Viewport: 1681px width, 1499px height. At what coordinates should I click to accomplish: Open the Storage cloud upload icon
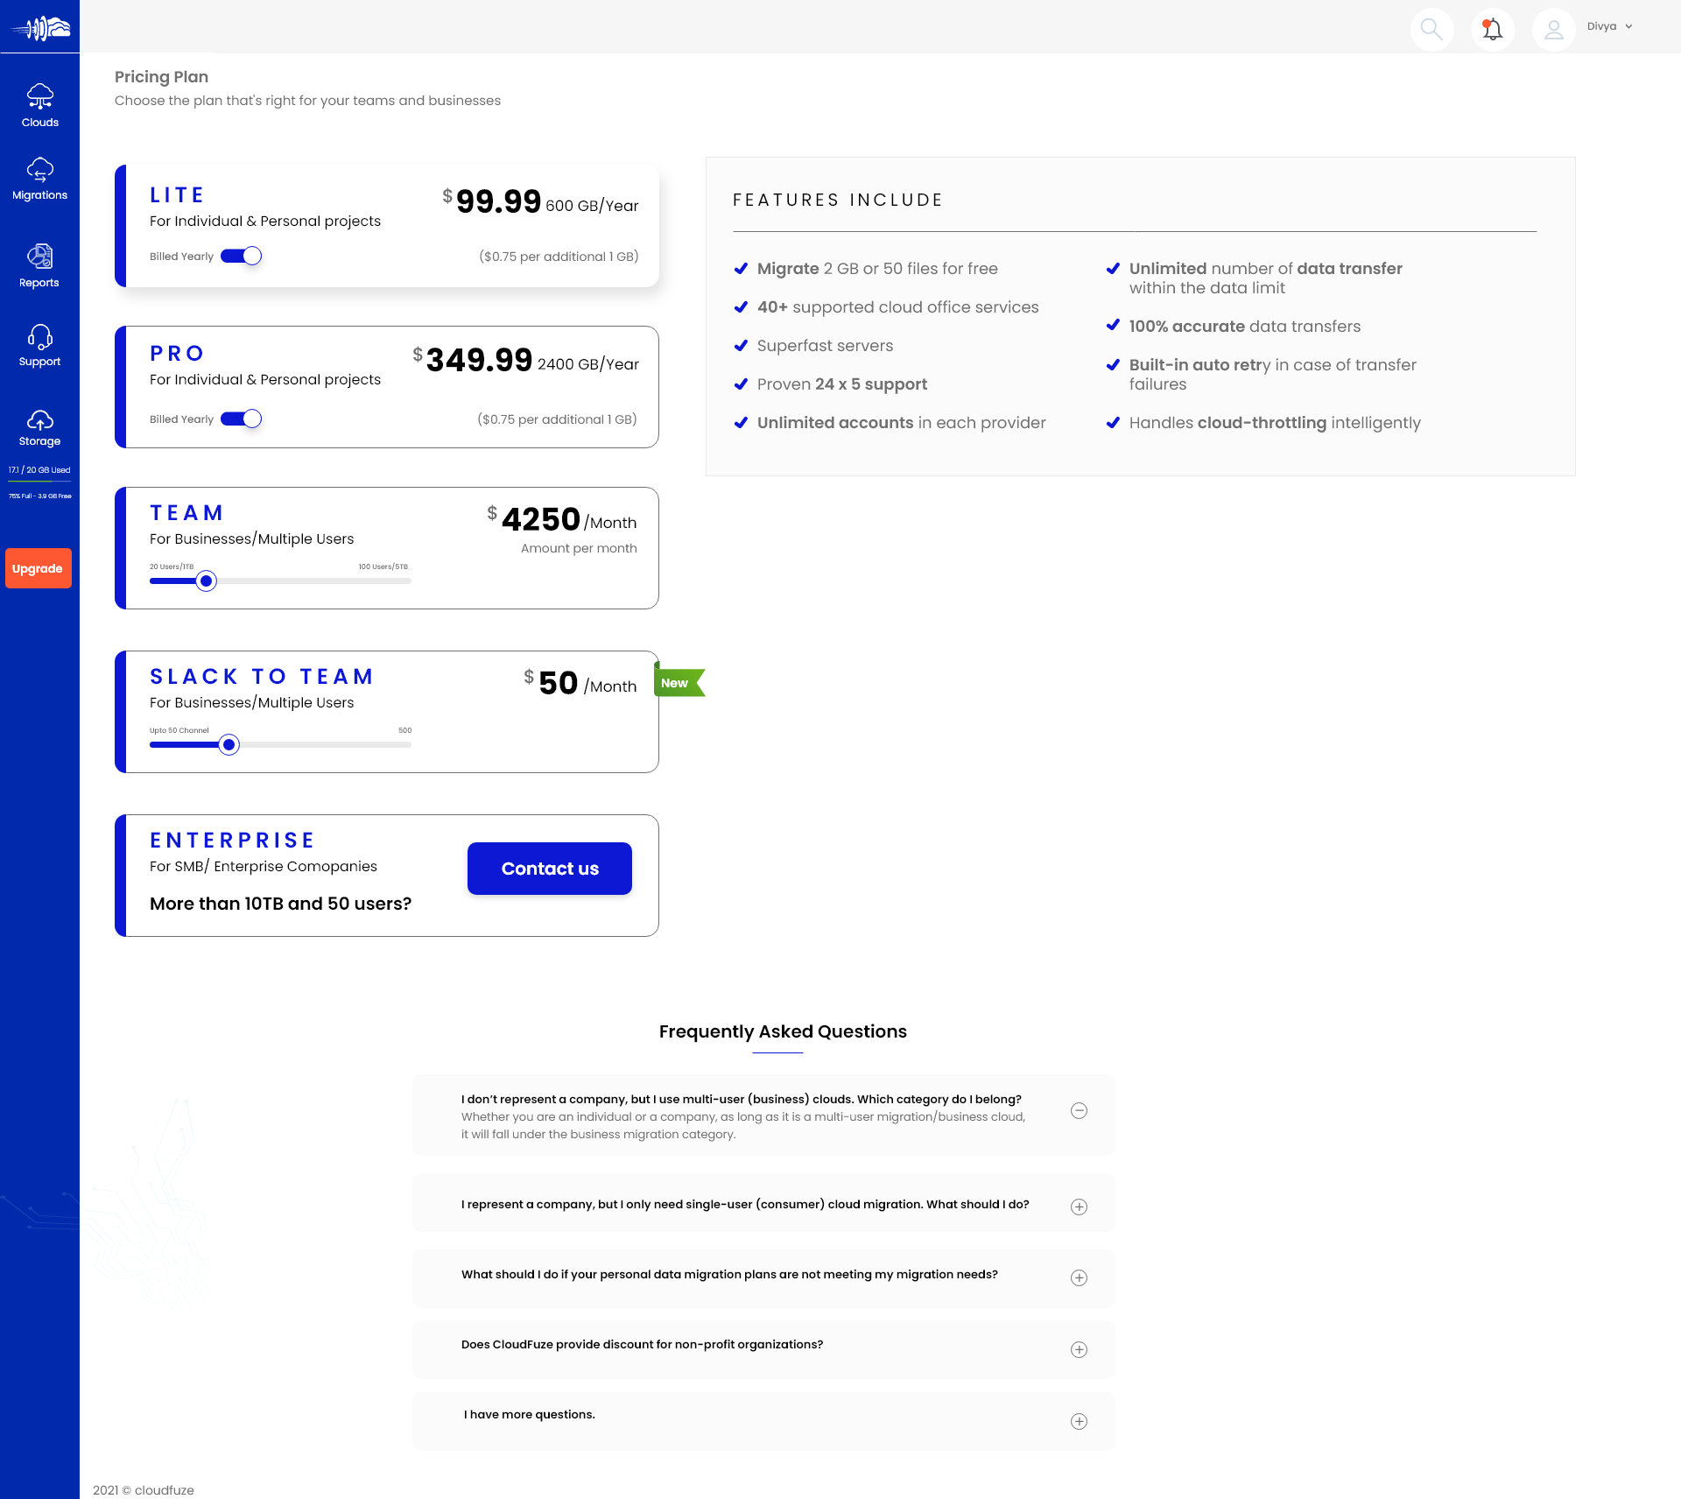(x=39, y=420)
